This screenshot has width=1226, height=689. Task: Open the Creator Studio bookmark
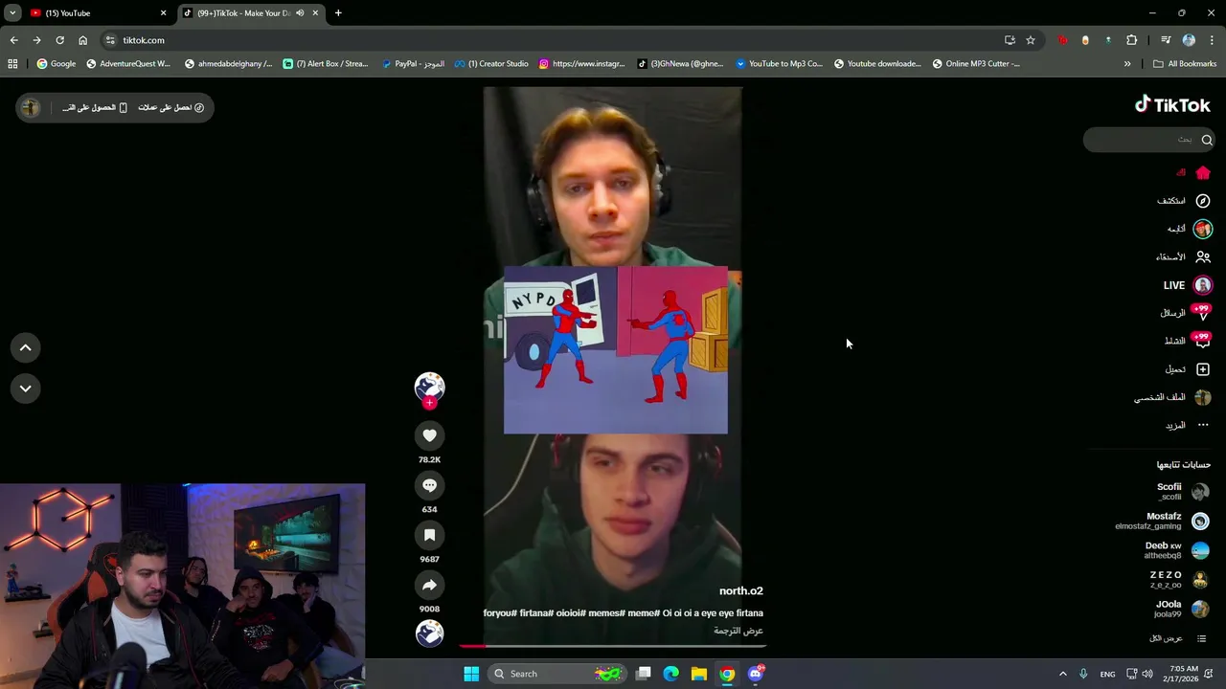pos(491,64)
